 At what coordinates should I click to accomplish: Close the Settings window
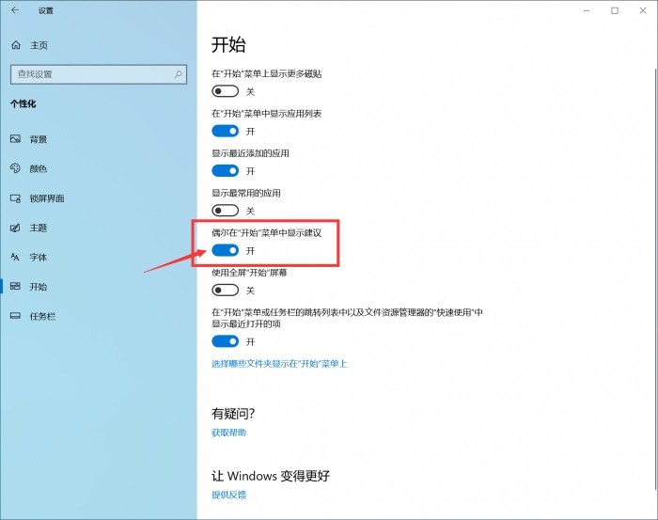(x=643, y=10)
